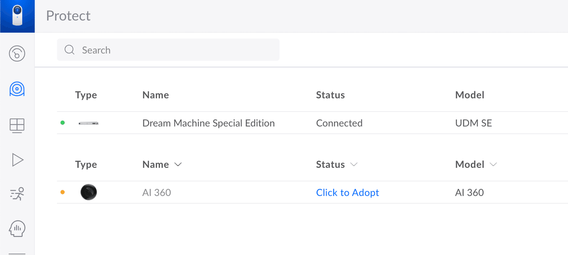Click the smart audio head icon in sidebar
568x255 pixels.
pyautogui.click(x=17, y=229)
